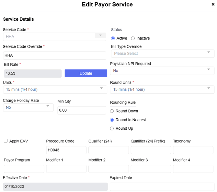
Task: Click the Edit Payor Service title
Action: (107, 5)
